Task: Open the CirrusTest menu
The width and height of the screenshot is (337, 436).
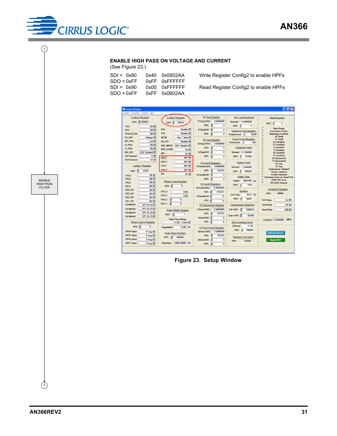Action: (x=135, y=113)
